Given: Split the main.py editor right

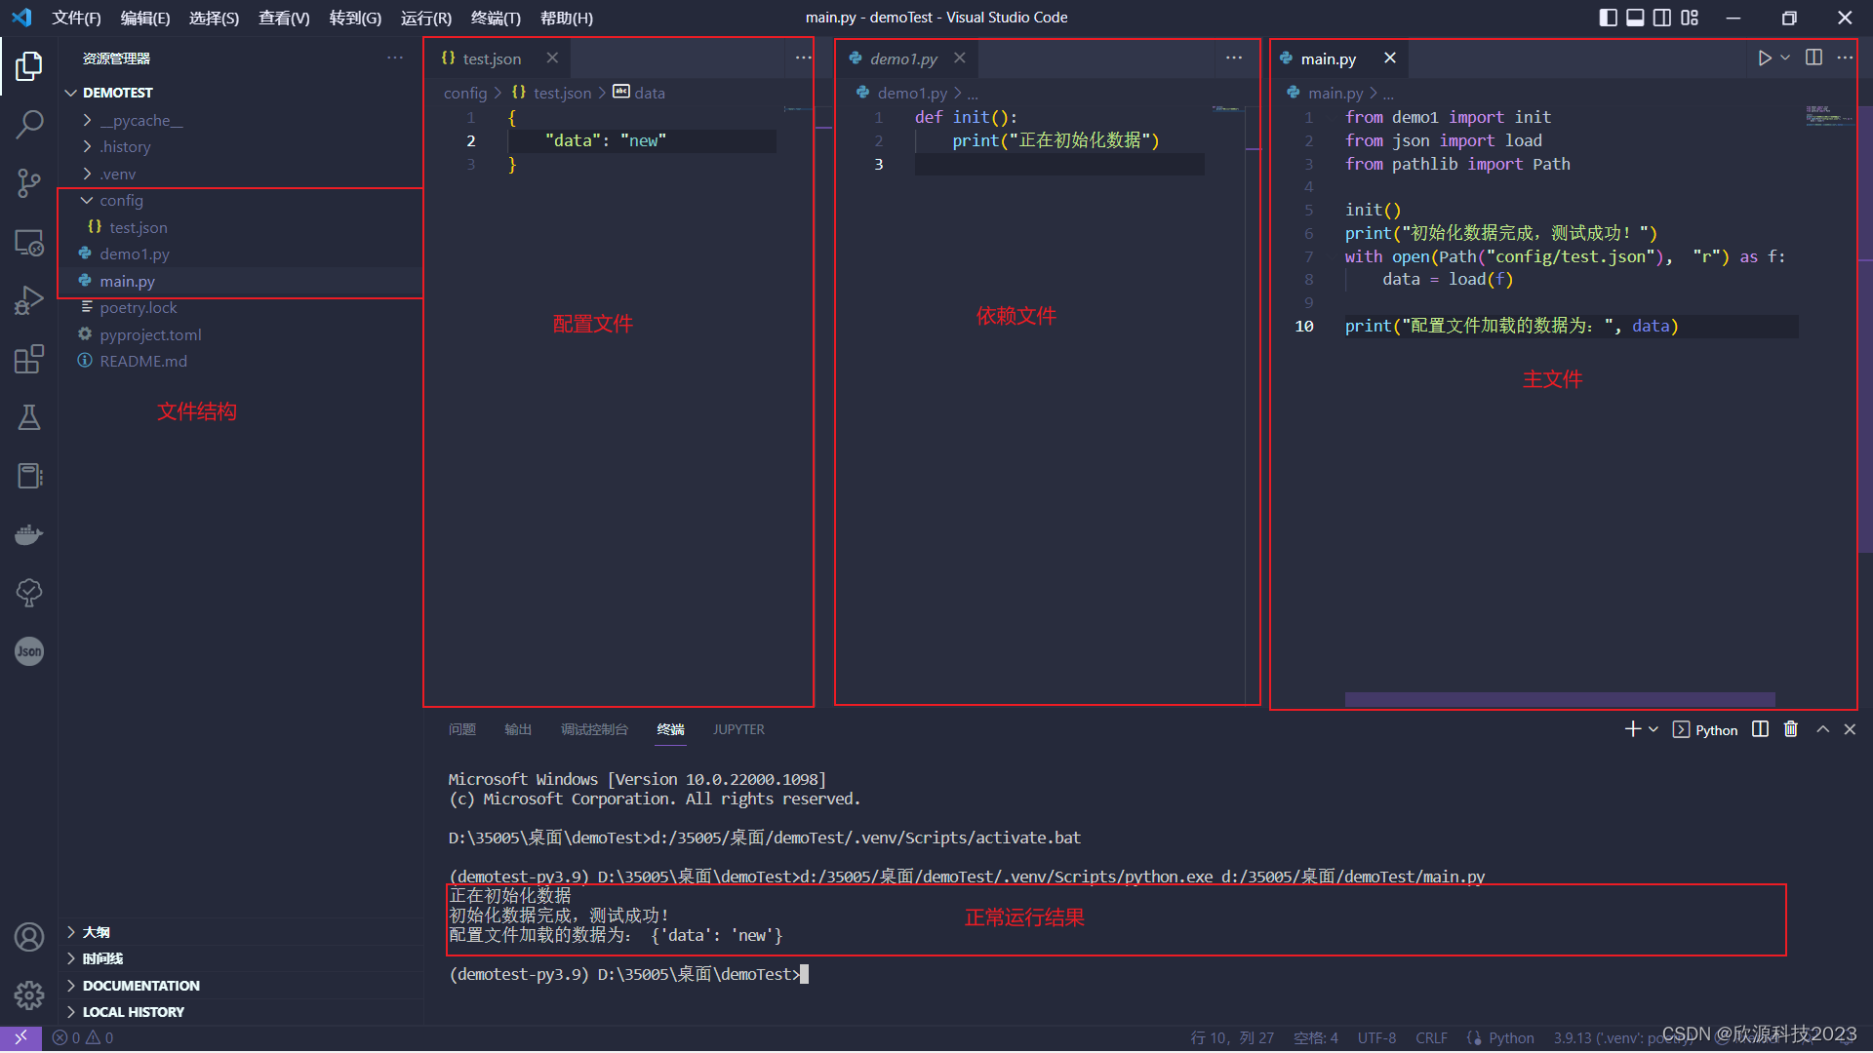Looking at the screenshot, I should (1813, 58).
